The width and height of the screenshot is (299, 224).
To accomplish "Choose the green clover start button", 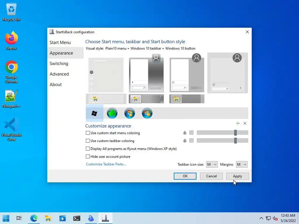I will click(x=112, y=113).
